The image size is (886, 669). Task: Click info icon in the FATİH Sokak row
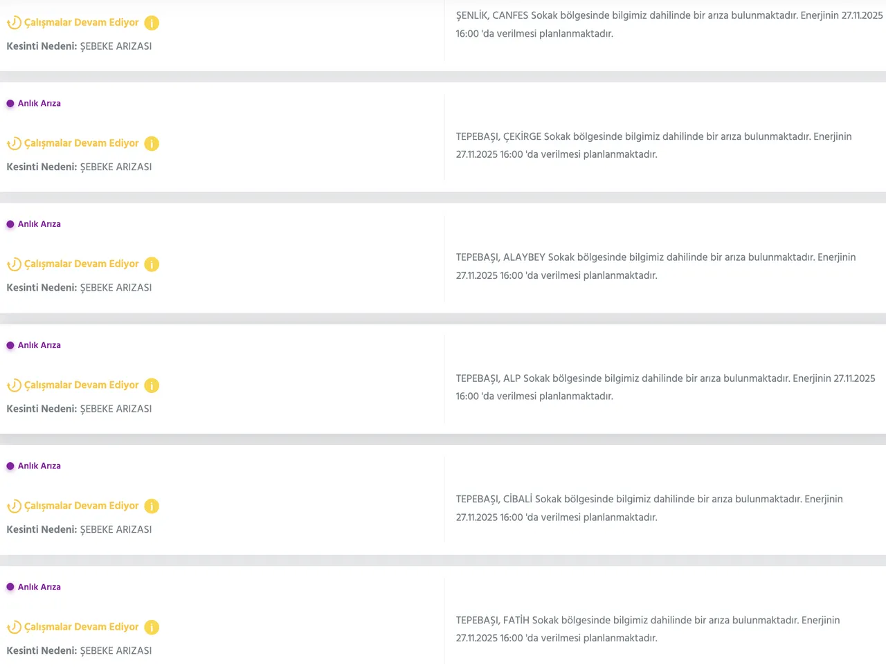(x=152, y=627)
